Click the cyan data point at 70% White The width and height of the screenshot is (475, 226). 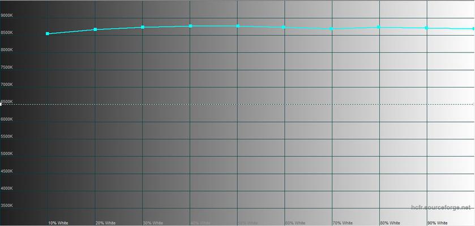[x=331, y=29]
